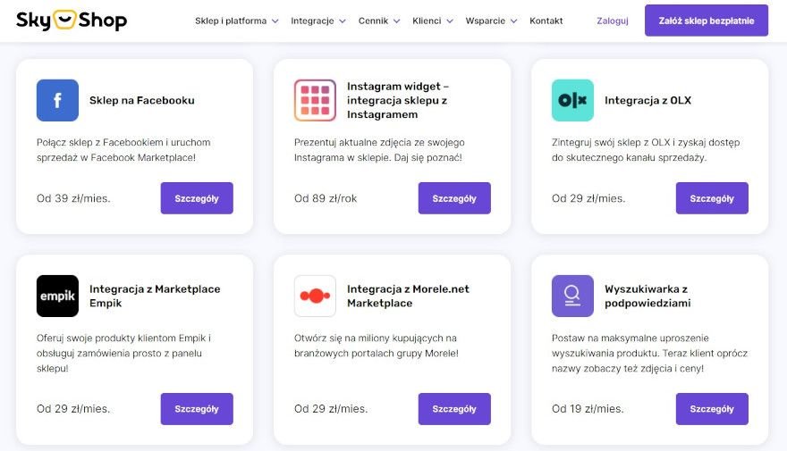Open Szczegóły for Sklep na Facebooku

click(197, 198)
